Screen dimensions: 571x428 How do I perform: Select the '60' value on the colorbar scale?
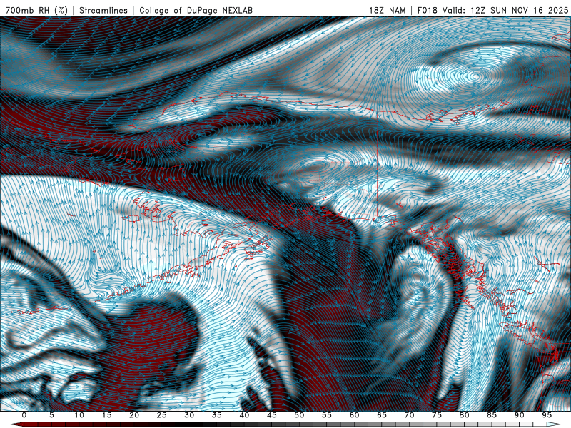(354, 415)
